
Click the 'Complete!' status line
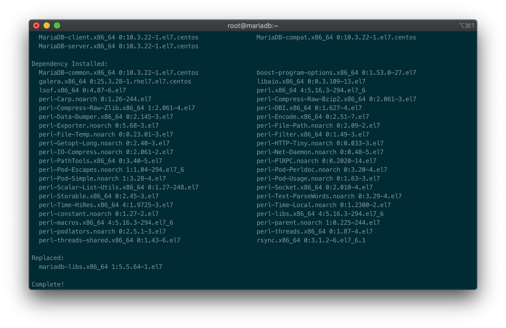point(48,284)
